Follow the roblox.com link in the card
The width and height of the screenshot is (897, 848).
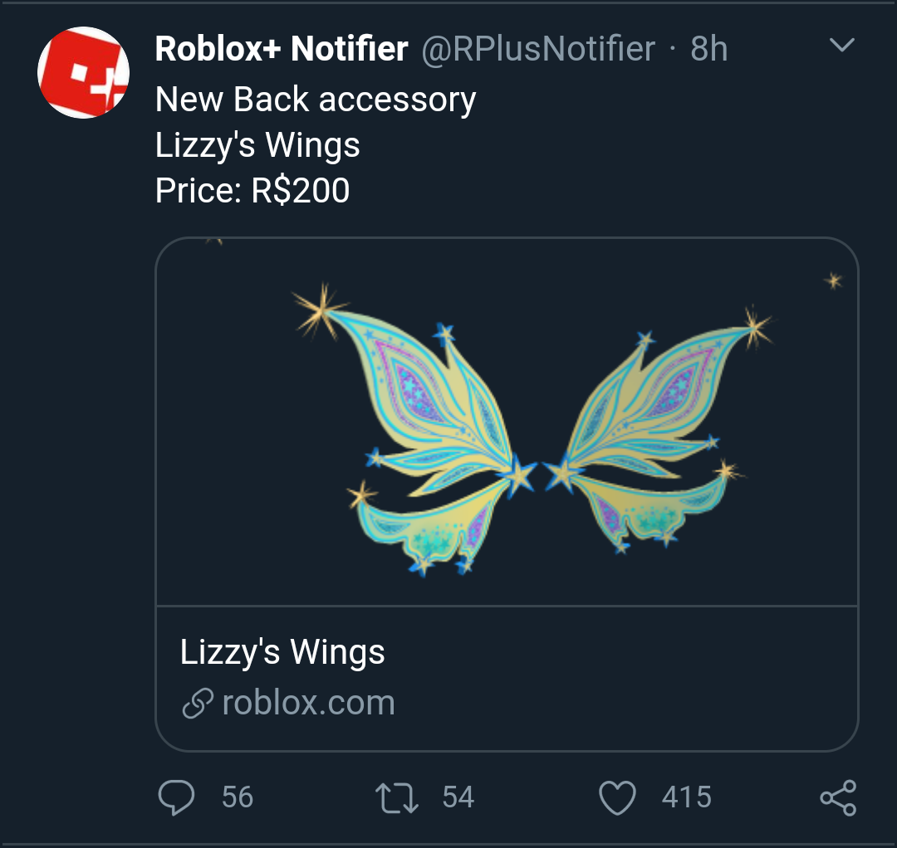(x=308, y=704)
